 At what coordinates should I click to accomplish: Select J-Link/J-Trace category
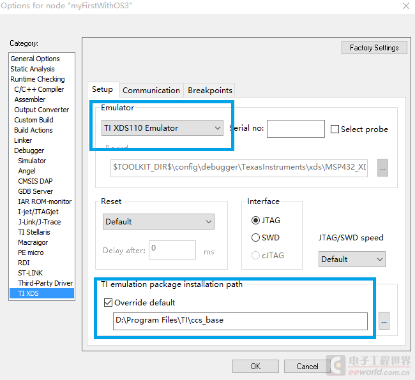(39, 222)
